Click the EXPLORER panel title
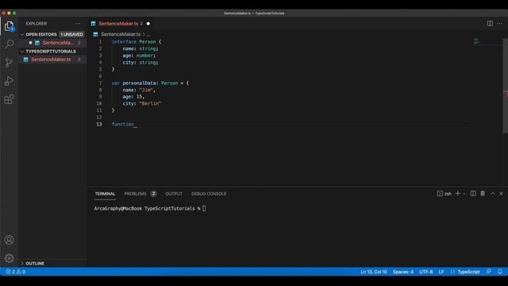Screen dimensions: 508x286 [x=37, y=24]
